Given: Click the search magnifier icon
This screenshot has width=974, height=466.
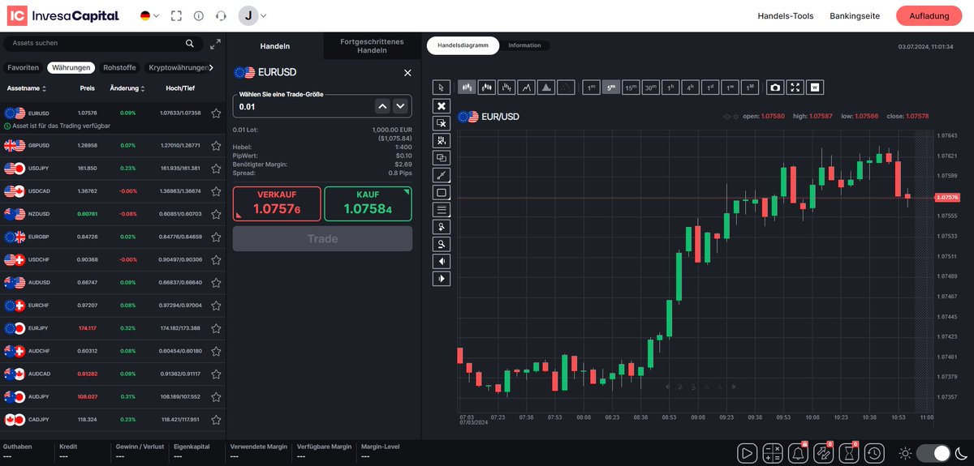Looking at the screenshot, I should 190,44.
